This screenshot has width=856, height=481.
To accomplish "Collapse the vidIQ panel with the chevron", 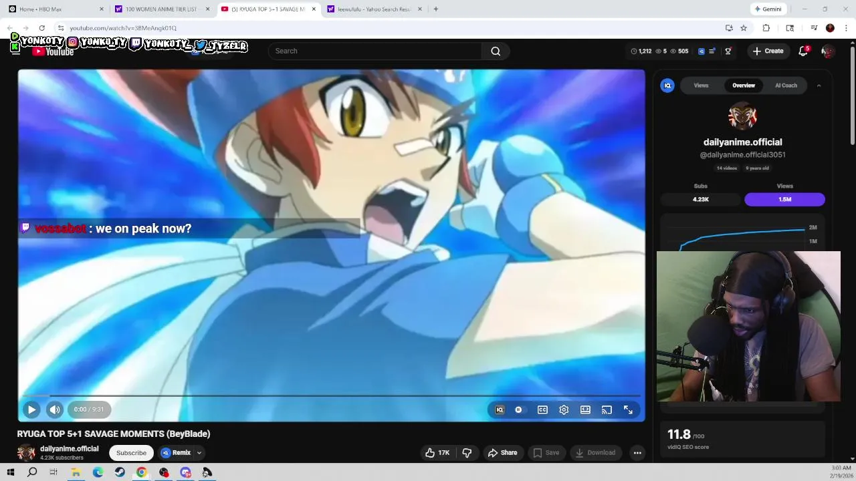I will point(819,86).
